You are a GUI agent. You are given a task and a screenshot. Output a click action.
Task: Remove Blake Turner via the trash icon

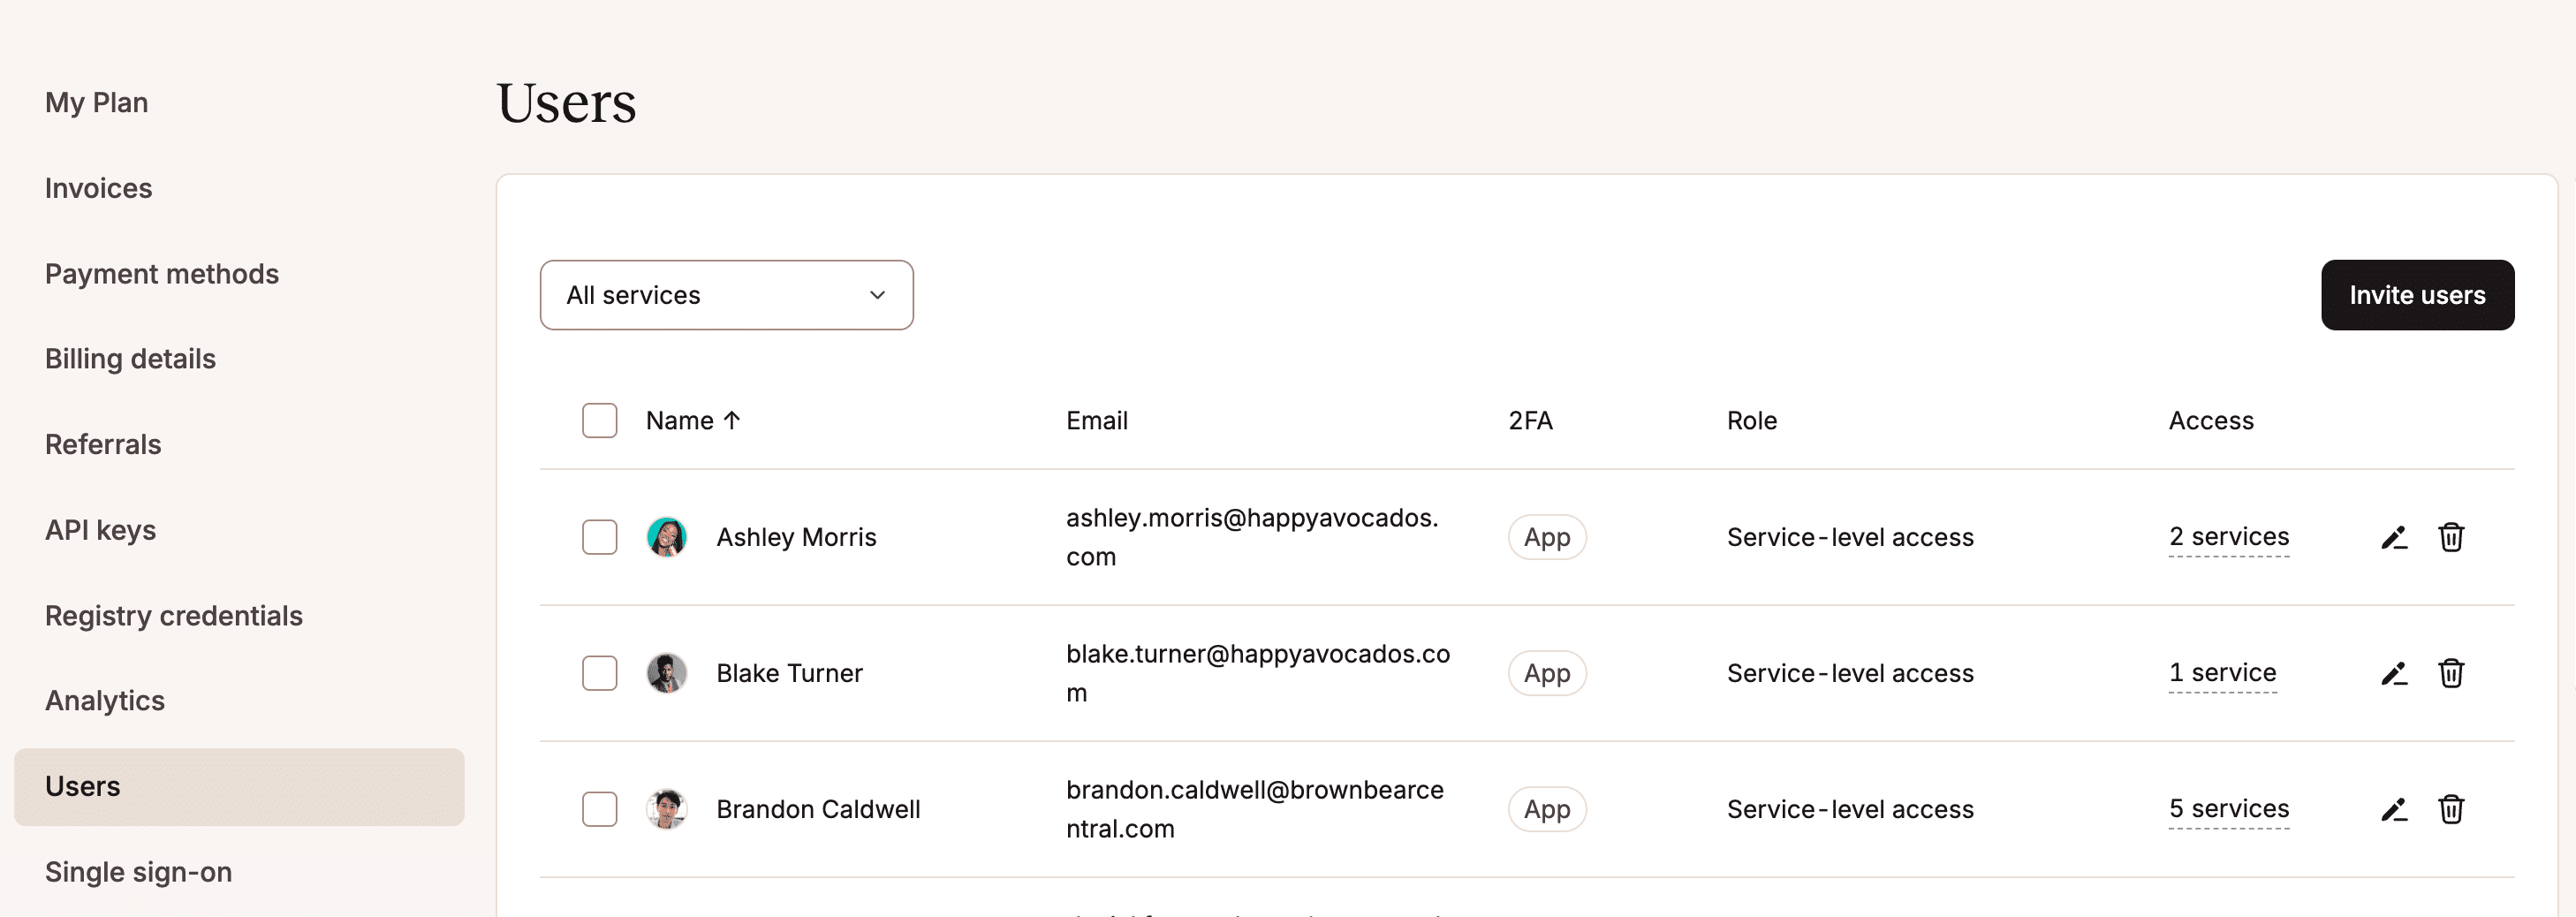coord(2452,673)
